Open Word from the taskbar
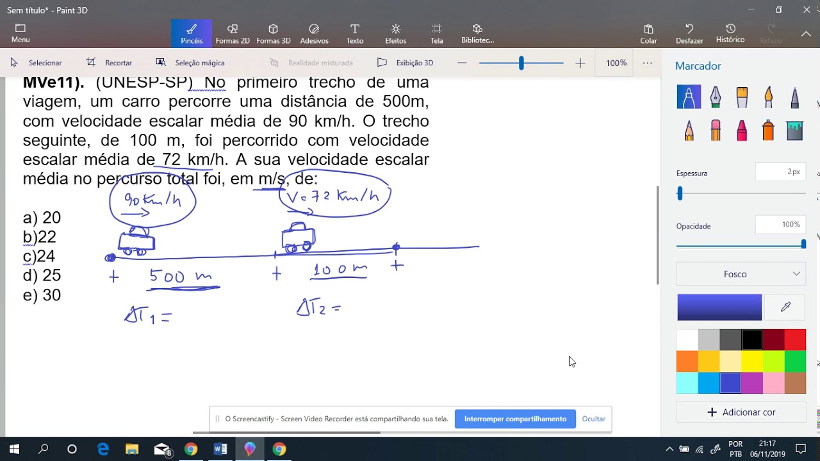The width and height of the screenshot is (820, 461). pyautogui.click(x=220, y=449)
